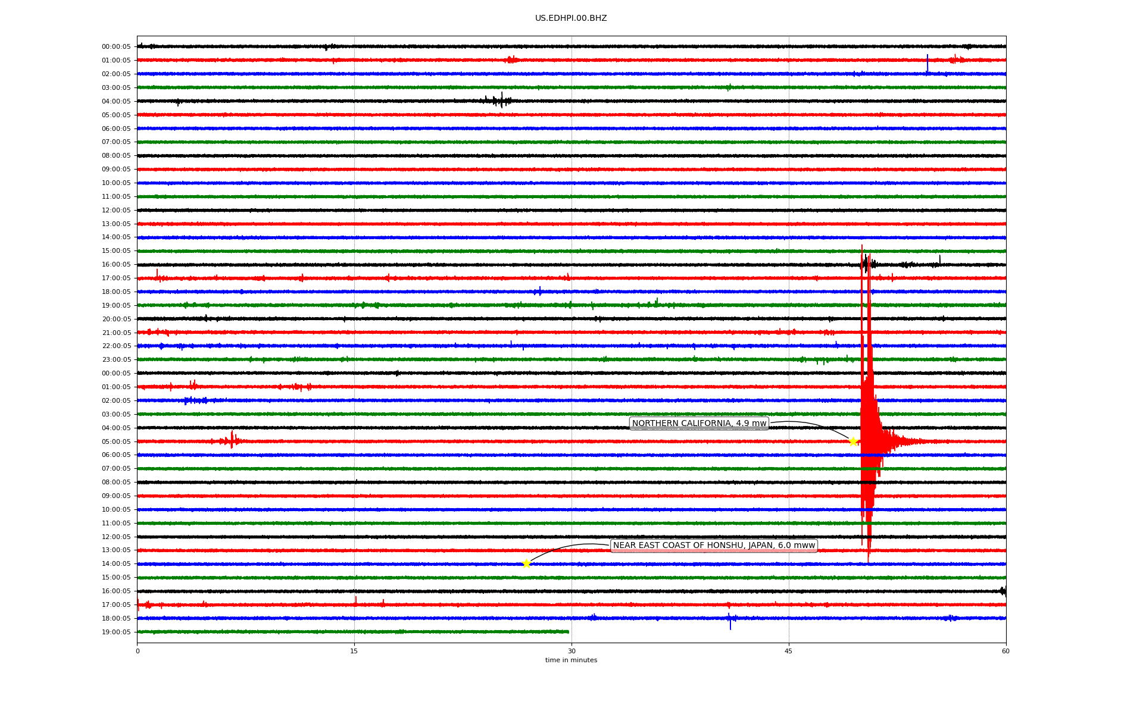
Task: Click the 'time in minutes' axis label
Action: [571, 660]
